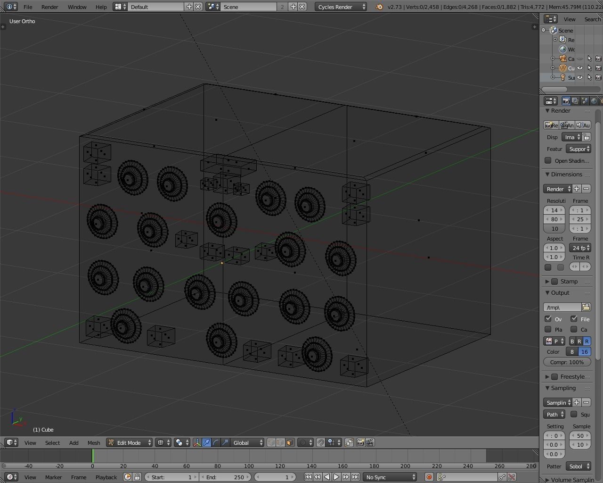Switch to vertex select mode
Screen dimensions: 603x483
pyautogui.click(x=271, y=442)
